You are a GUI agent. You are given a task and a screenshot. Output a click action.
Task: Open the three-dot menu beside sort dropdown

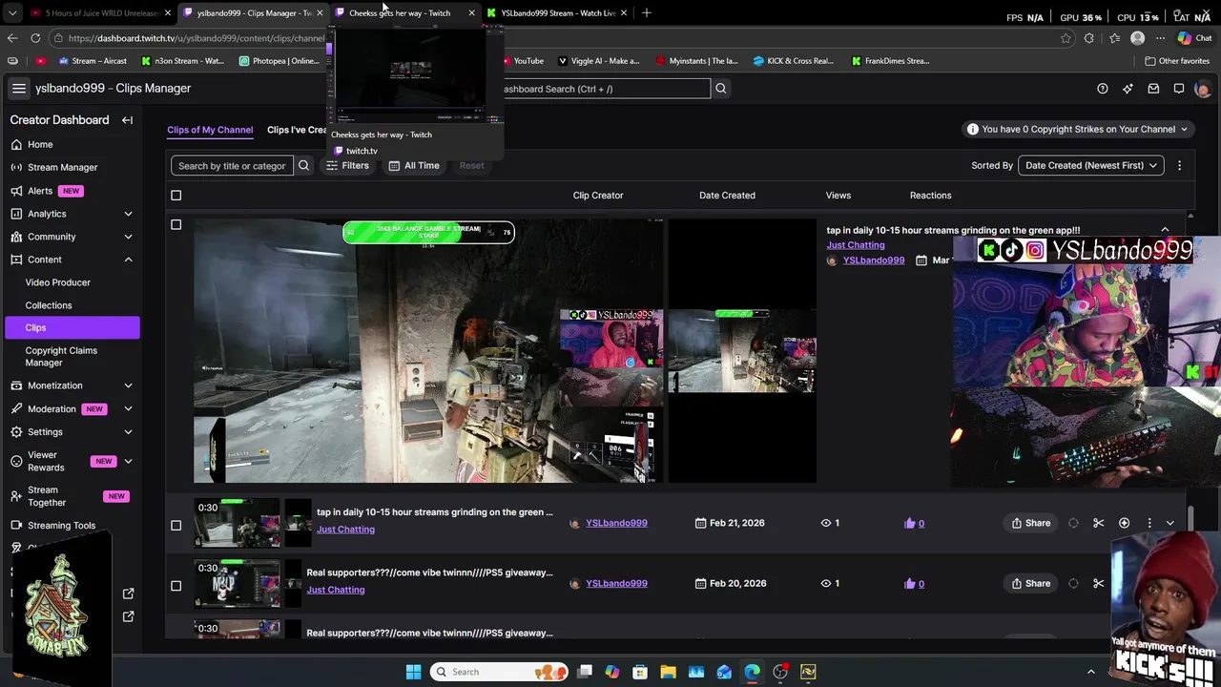1179,165
